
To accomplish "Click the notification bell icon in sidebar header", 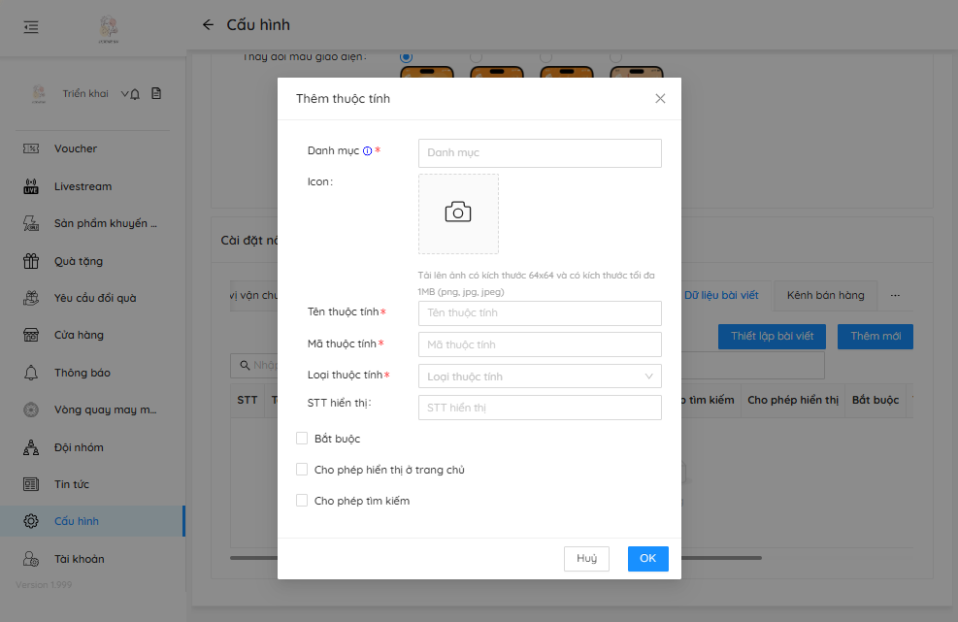I will tap(135, 94).
